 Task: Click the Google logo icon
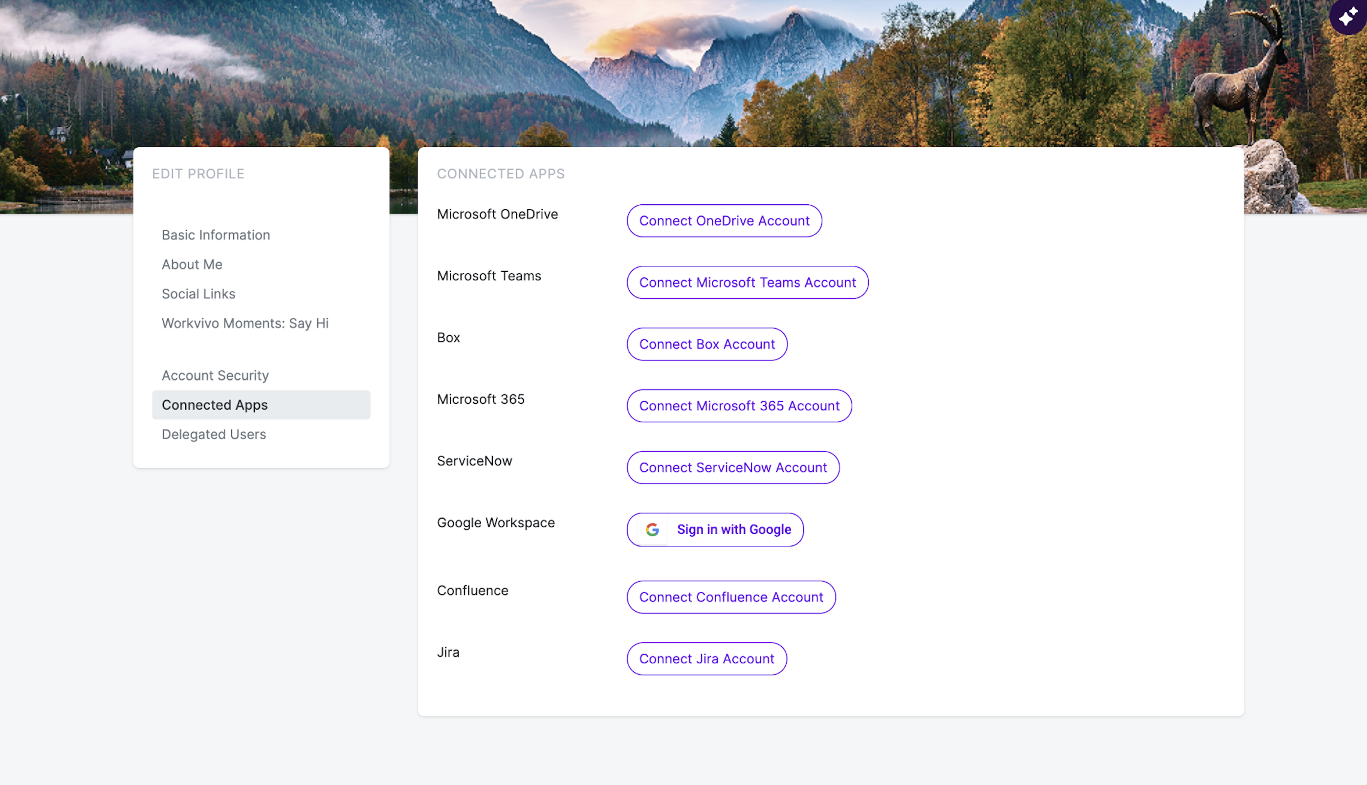coord(653,529)
